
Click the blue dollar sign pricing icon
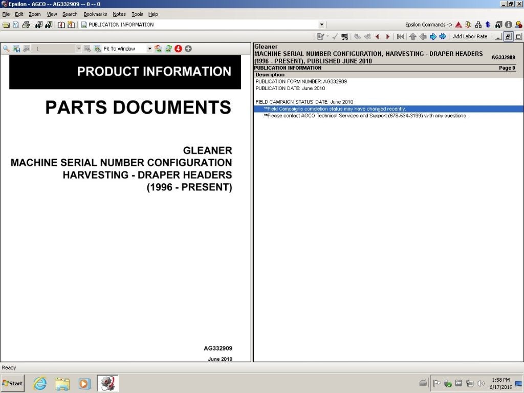click(x=488, y=25)
